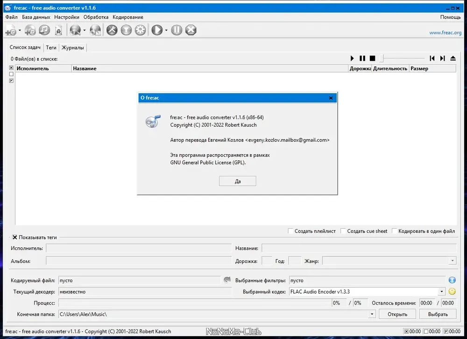Click the Выбрать folder button
This screenshot has width=467, height=339.
click(438, 314)
